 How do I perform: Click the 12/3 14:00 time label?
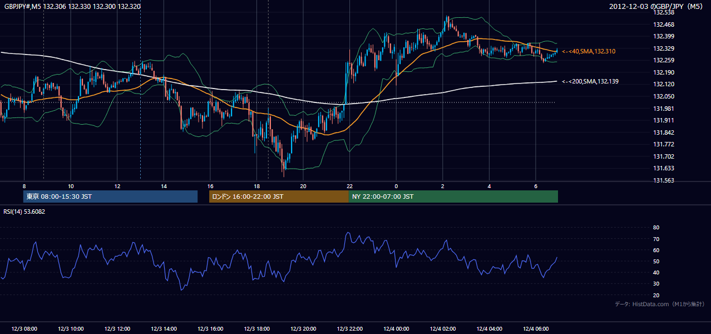pyautogui.click(x=164, y=328)
